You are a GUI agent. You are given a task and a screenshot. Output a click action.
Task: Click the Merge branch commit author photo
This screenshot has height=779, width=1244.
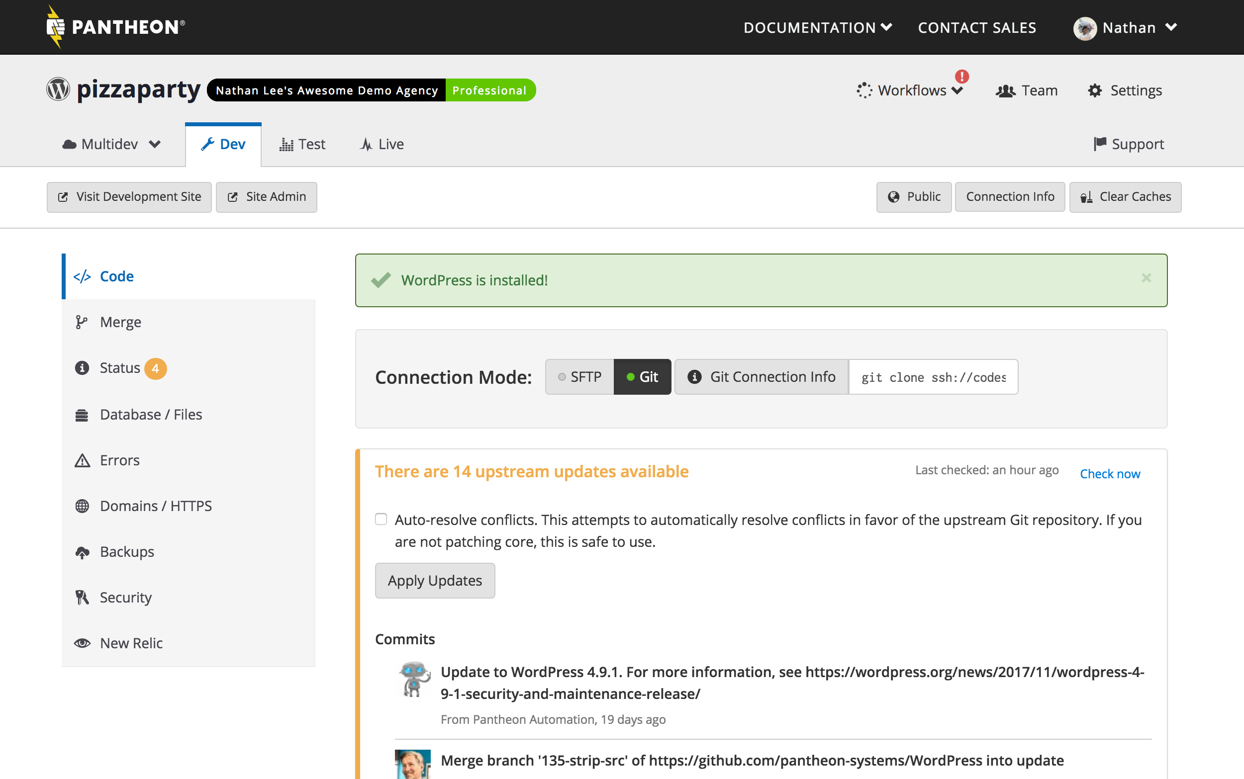[413, 764]
